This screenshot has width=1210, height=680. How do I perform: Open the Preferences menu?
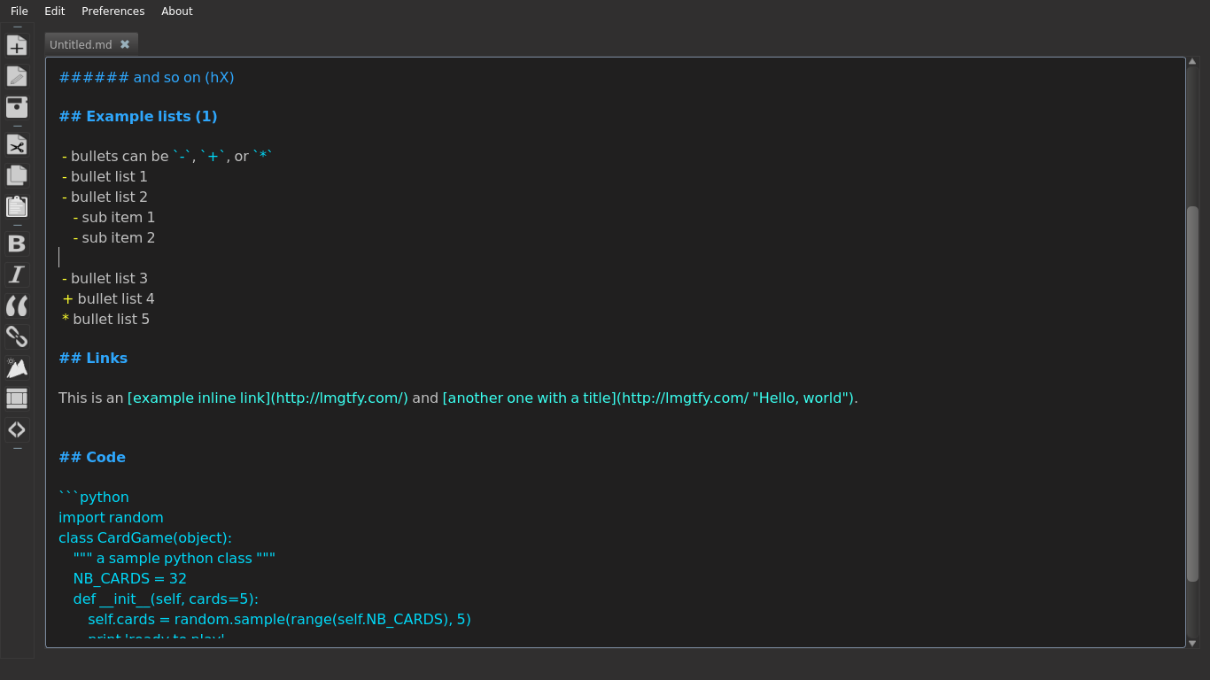coord(113,11)
